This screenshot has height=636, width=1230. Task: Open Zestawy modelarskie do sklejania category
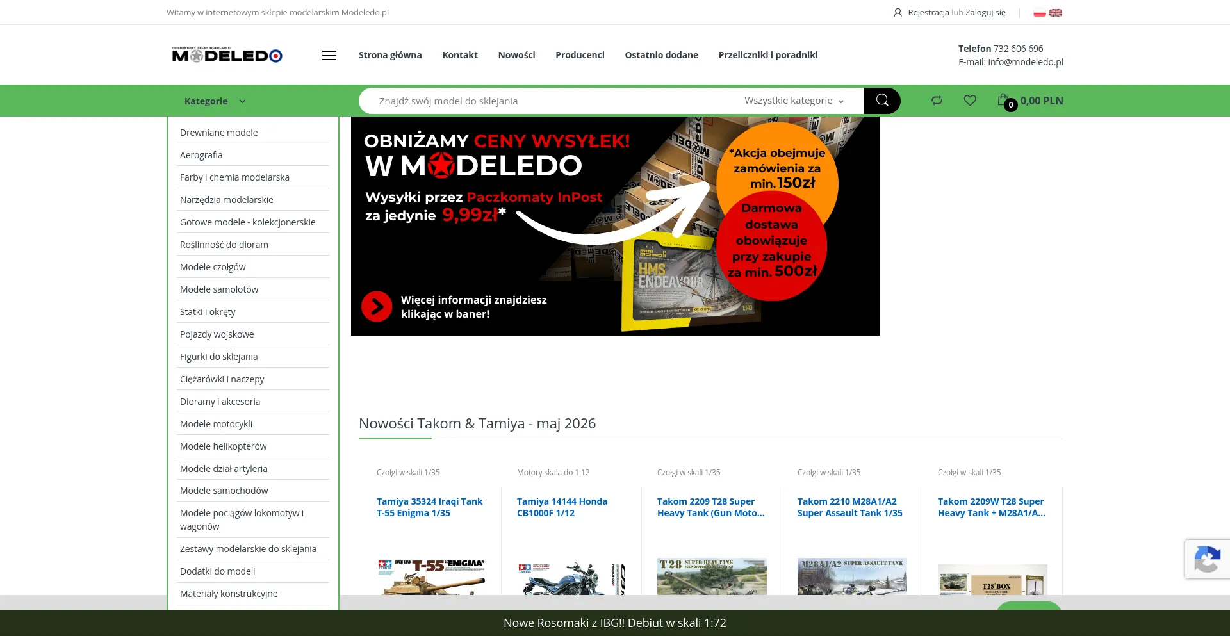[248, 549]
